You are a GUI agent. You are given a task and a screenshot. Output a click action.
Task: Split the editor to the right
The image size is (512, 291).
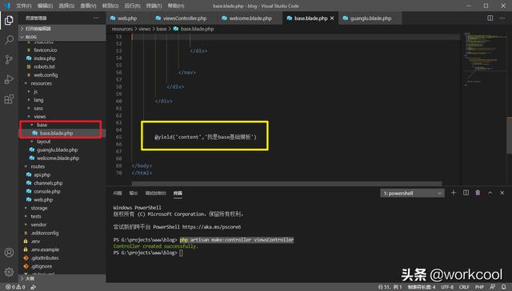coord(490,18)
